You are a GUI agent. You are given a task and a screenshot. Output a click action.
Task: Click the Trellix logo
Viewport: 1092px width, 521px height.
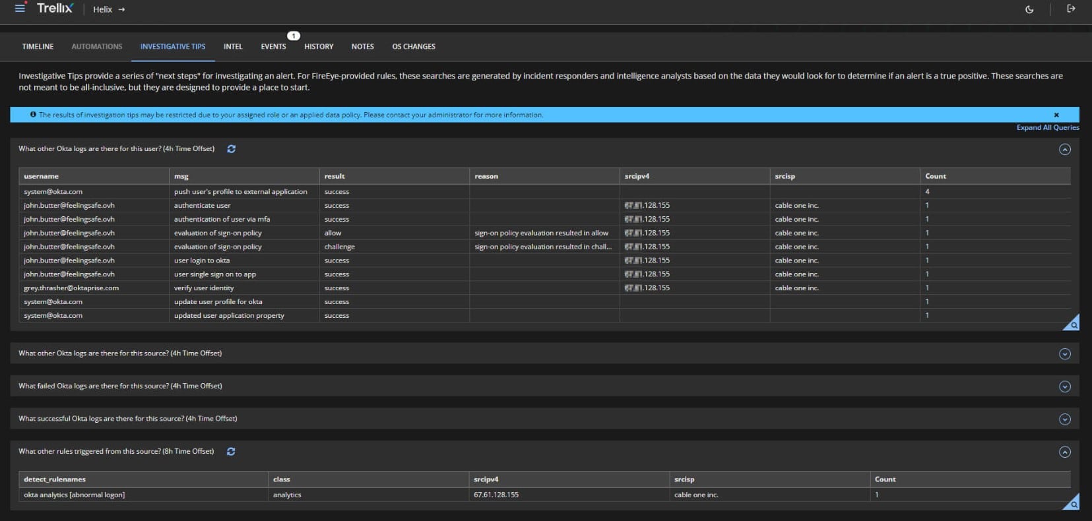tap(55, 9)
